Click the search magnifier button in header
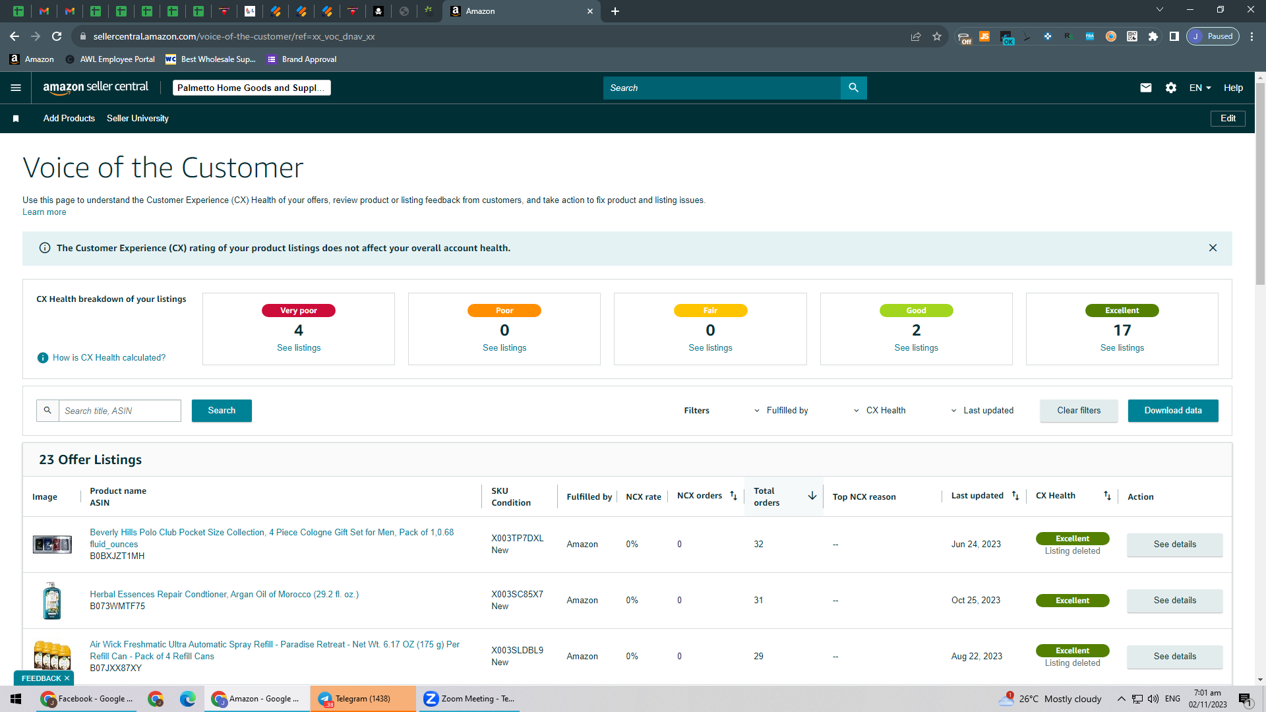 (853, 88)
